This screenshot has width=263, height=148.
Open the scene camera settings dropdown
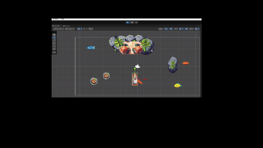click(191, 29)
